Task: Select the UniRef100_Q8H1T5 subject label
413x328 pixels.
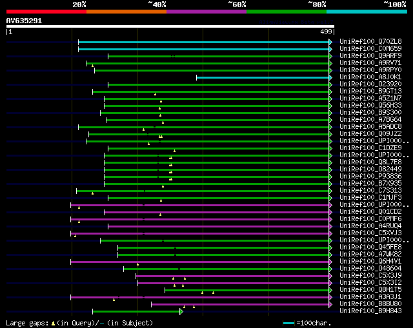Action: click(370, 290)
